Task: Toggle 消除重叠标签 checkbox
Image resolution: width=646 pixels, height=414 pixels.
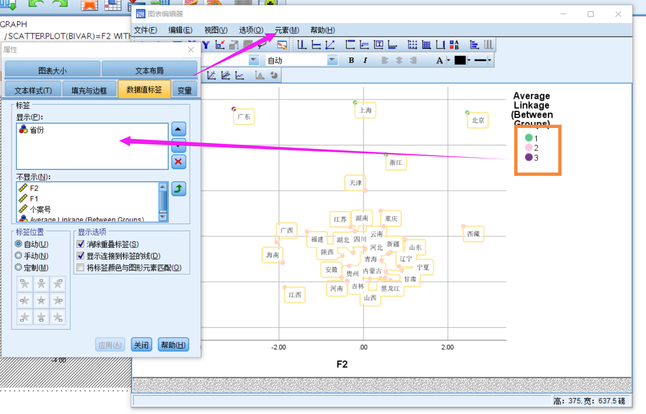Action: pos(81,244)
